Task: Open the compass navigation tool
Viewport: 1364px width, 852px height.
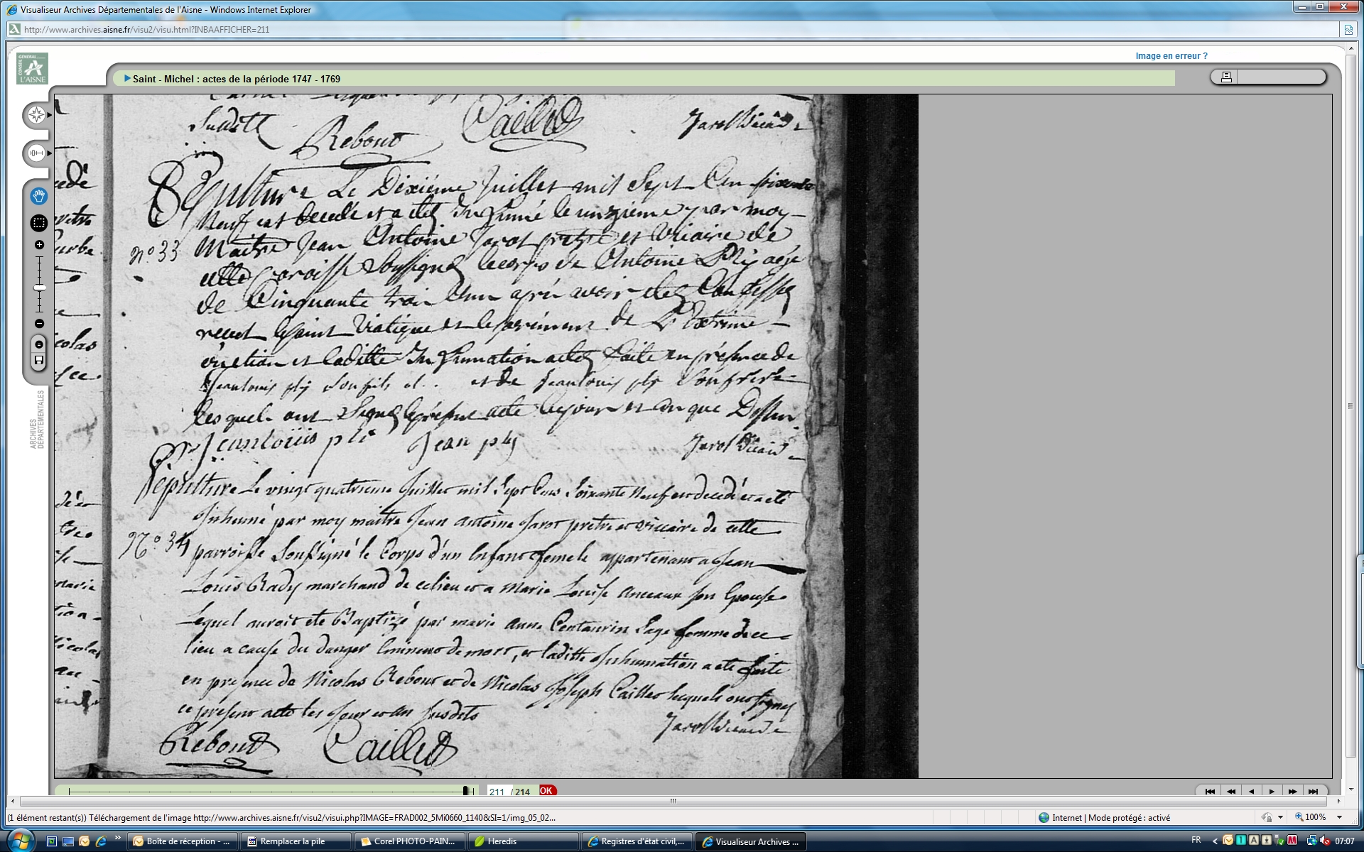Action: pos(36,115)
